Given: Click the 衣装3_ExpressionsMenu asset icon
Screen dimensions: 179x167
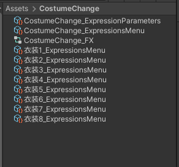Looking at the screenshot, I should (18, 70).
